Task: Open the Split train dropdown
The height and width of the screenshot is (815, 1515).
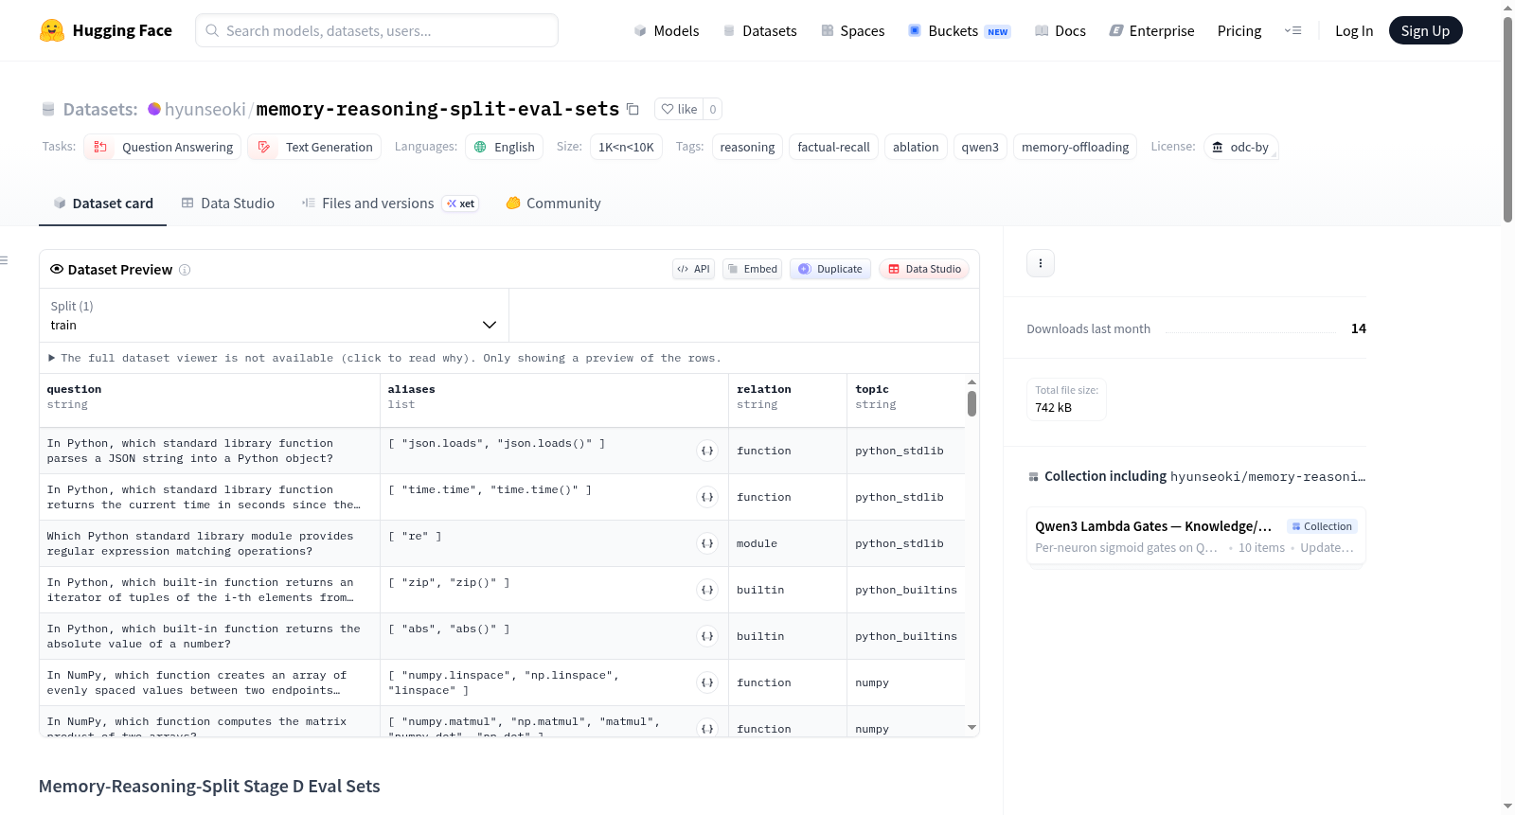Action: pyautogui.click(x=274, y=315)
